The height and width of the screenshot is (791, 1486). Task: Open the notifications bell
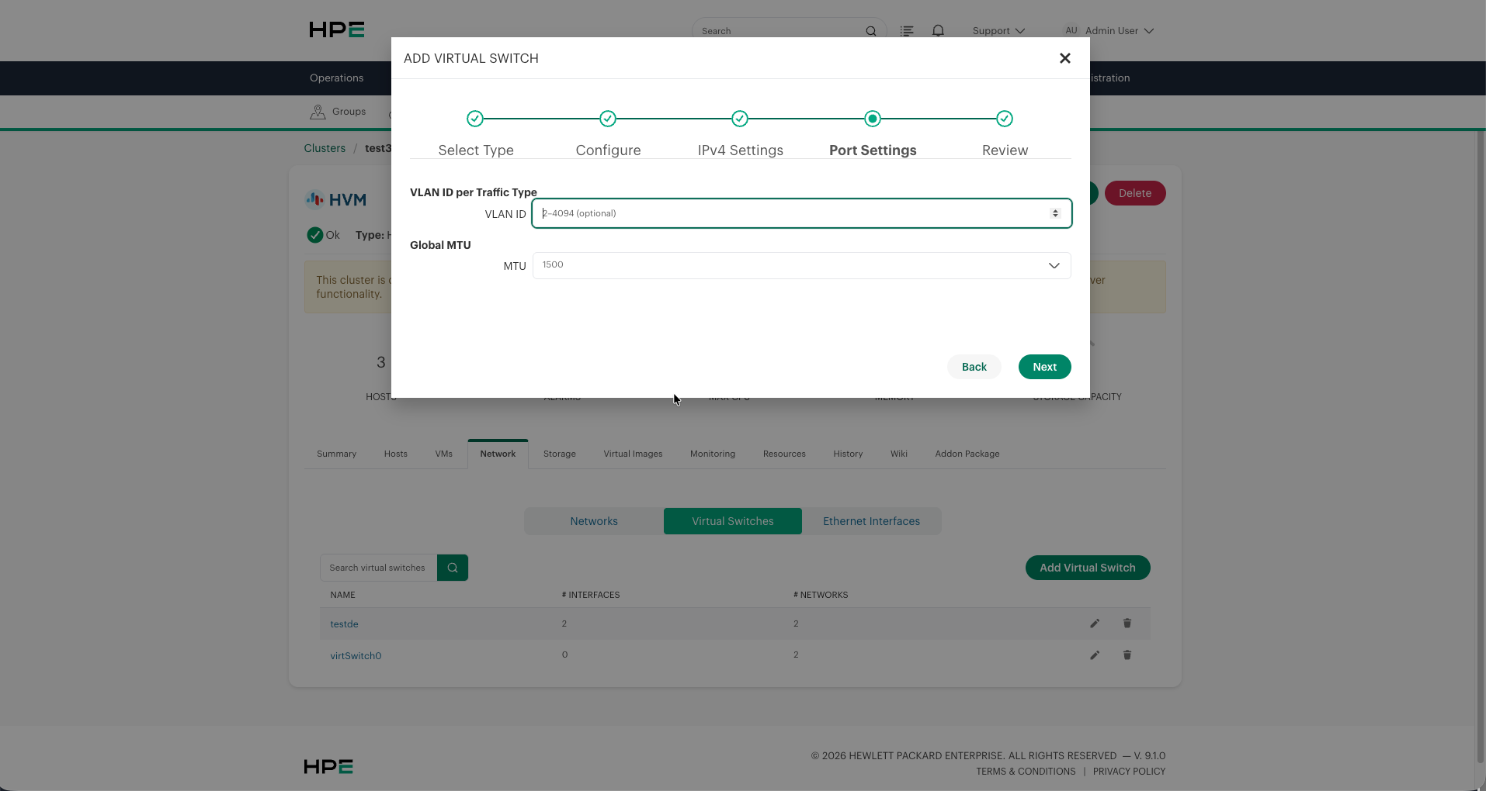pos(939,31)
